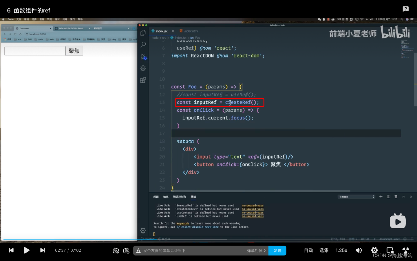Open the Run and Debug bug icon
The image size is (417, 261).
[143, 68]
